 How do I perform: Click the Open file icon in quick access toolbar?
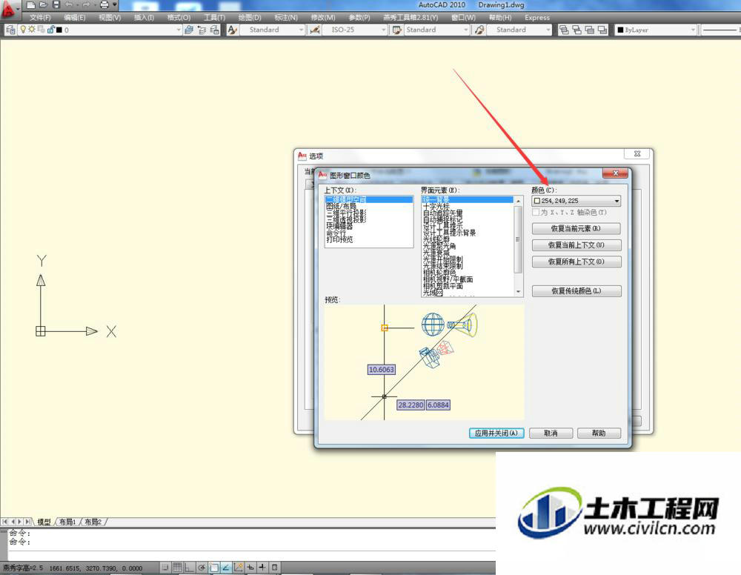[44, 5]
